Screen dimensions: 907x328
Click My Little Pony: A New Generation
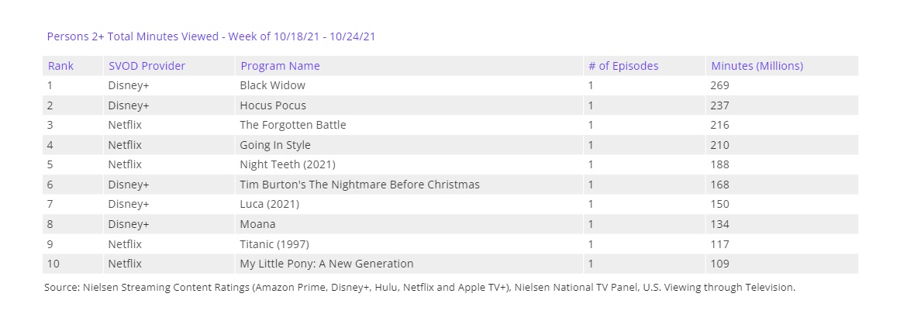tap(326, 264)
